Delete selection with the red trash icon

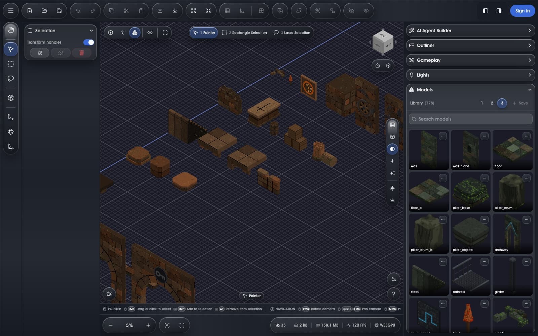[x=81, y=53]
